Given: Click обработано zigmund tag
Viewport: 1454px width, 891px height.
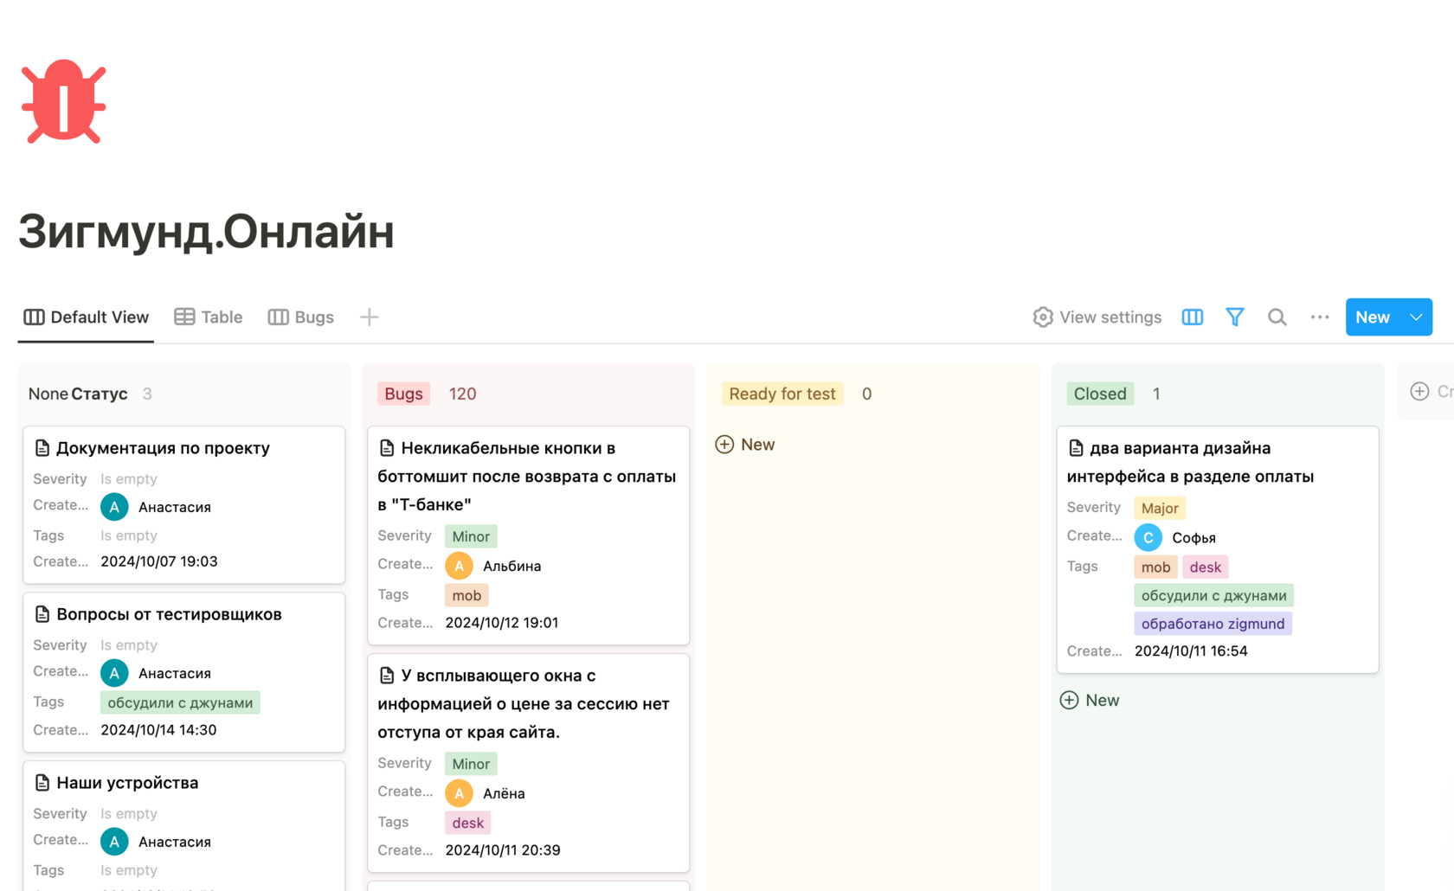Looking at the screenshot, I should (1213, 624).
